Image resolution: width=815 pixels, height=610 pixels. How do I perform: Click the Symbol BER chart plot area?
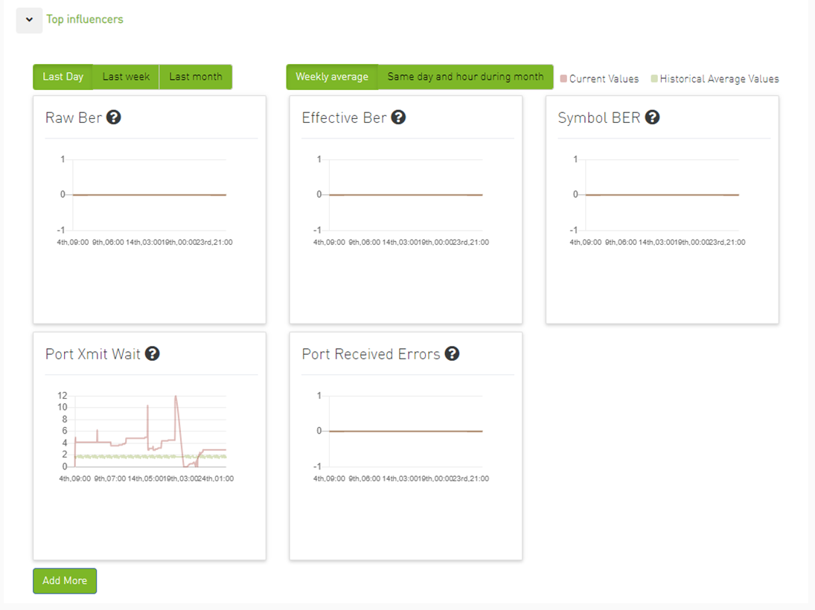662,195
